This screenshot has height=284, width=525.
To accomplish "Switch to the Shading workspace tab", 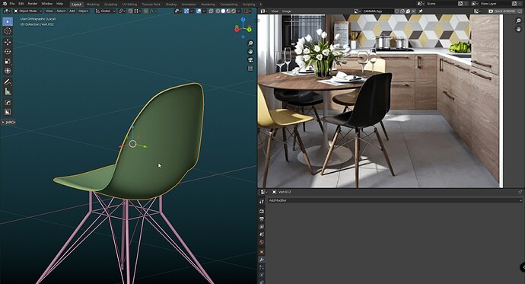I will [170, 5].
